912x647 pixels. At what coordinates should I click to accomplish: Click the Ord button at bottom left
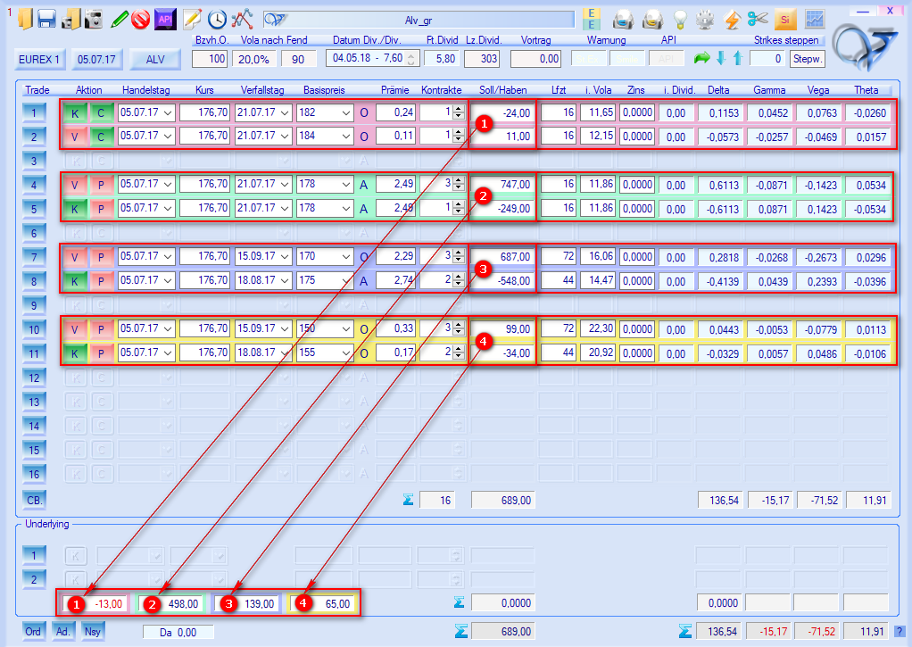tap(33, 631)
